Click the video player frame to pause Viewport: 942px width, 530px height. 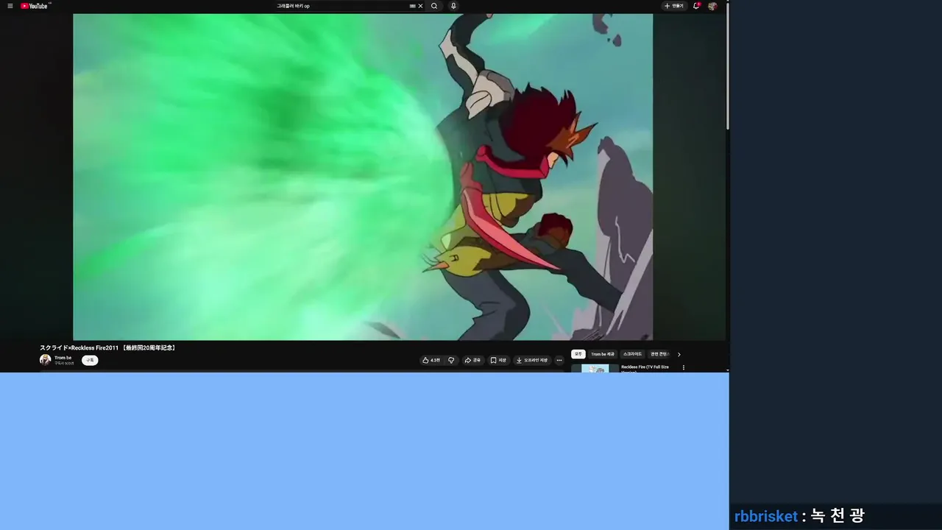pos(363,177)
